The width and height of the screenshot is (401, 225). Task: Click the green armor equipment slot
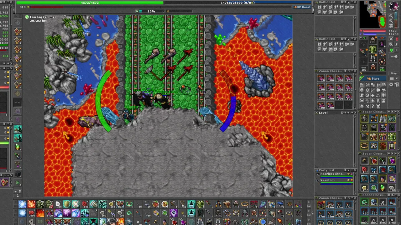tap(373, 49)
